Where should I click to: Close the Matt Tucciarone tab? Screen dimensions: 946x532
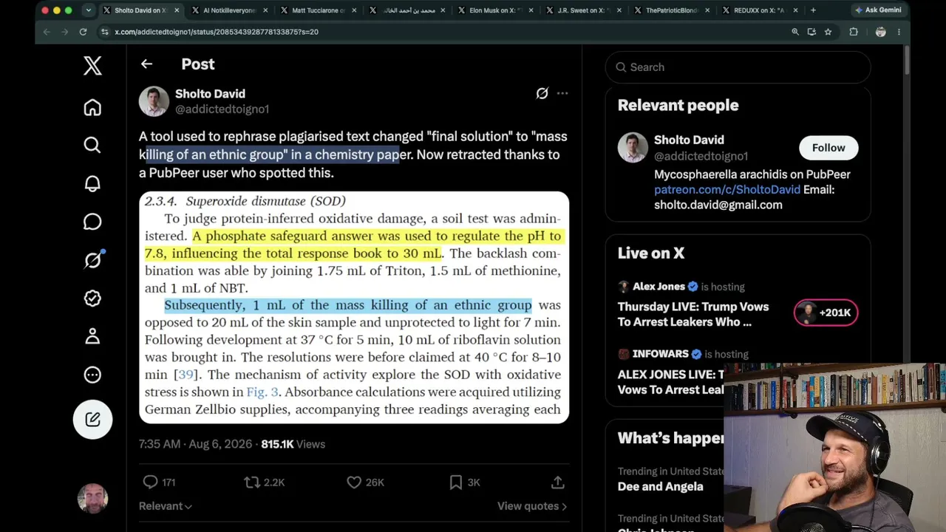click(x=353, y=10)
